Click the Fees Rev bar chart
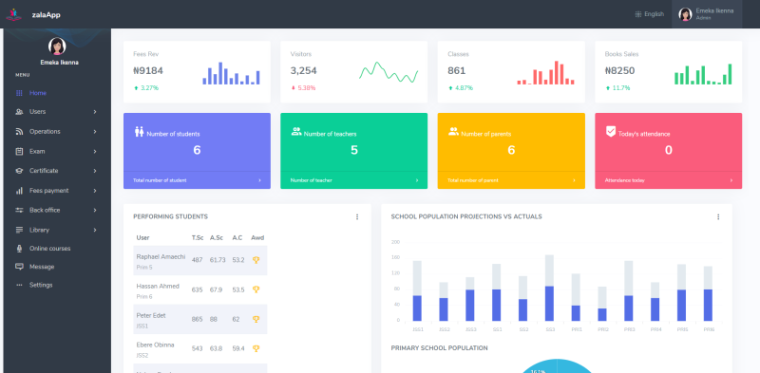 click(x=231, y=73)
